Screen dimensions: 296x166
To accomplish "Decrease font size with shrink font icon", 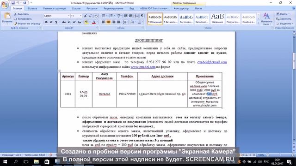I will pyautogui.click(x=90, y=16).
